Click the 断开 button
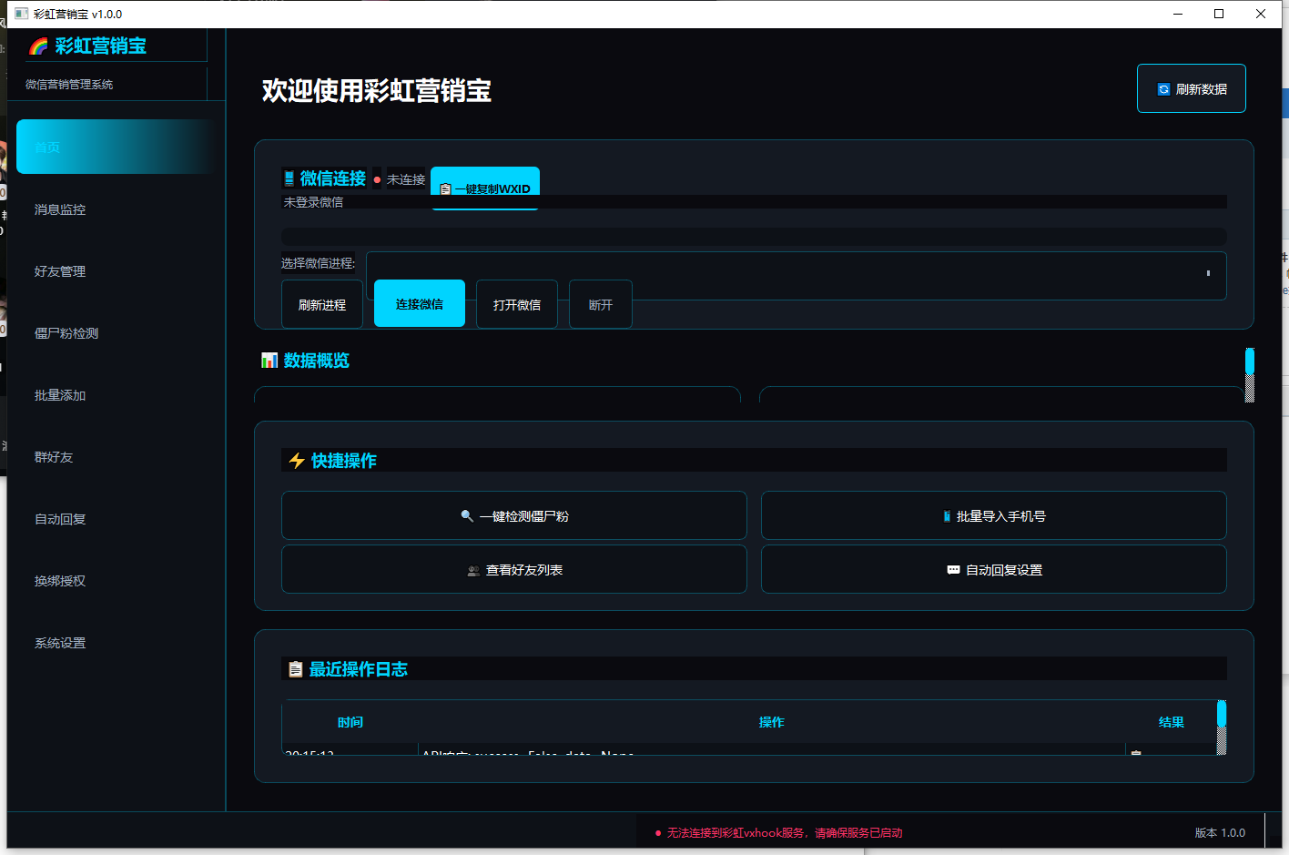 tap(601, 304)
